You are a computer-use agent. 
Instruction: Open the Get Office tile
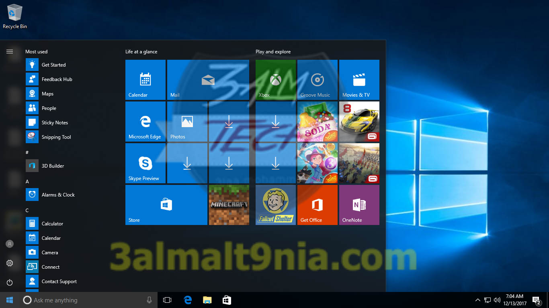[318, 205]
